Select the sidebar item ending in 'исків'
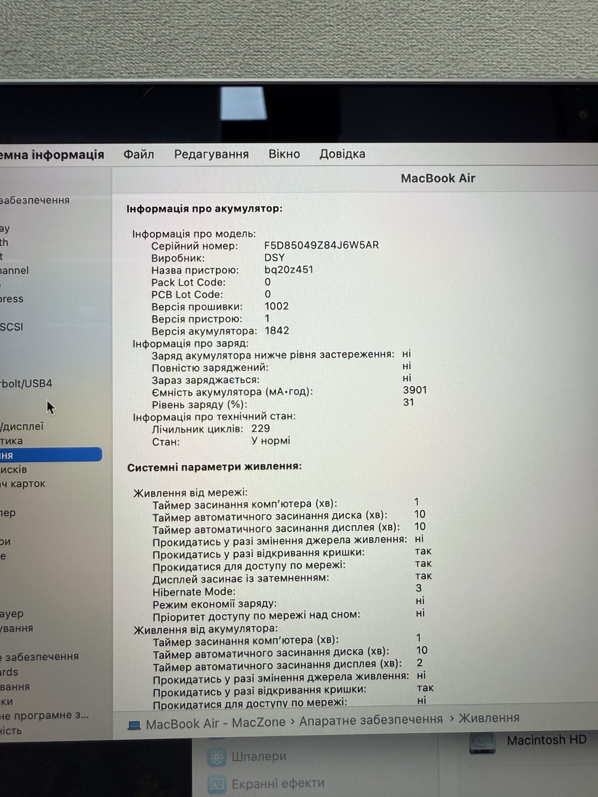The width and height of the screenshot is (598, 797). click(14, 469)
